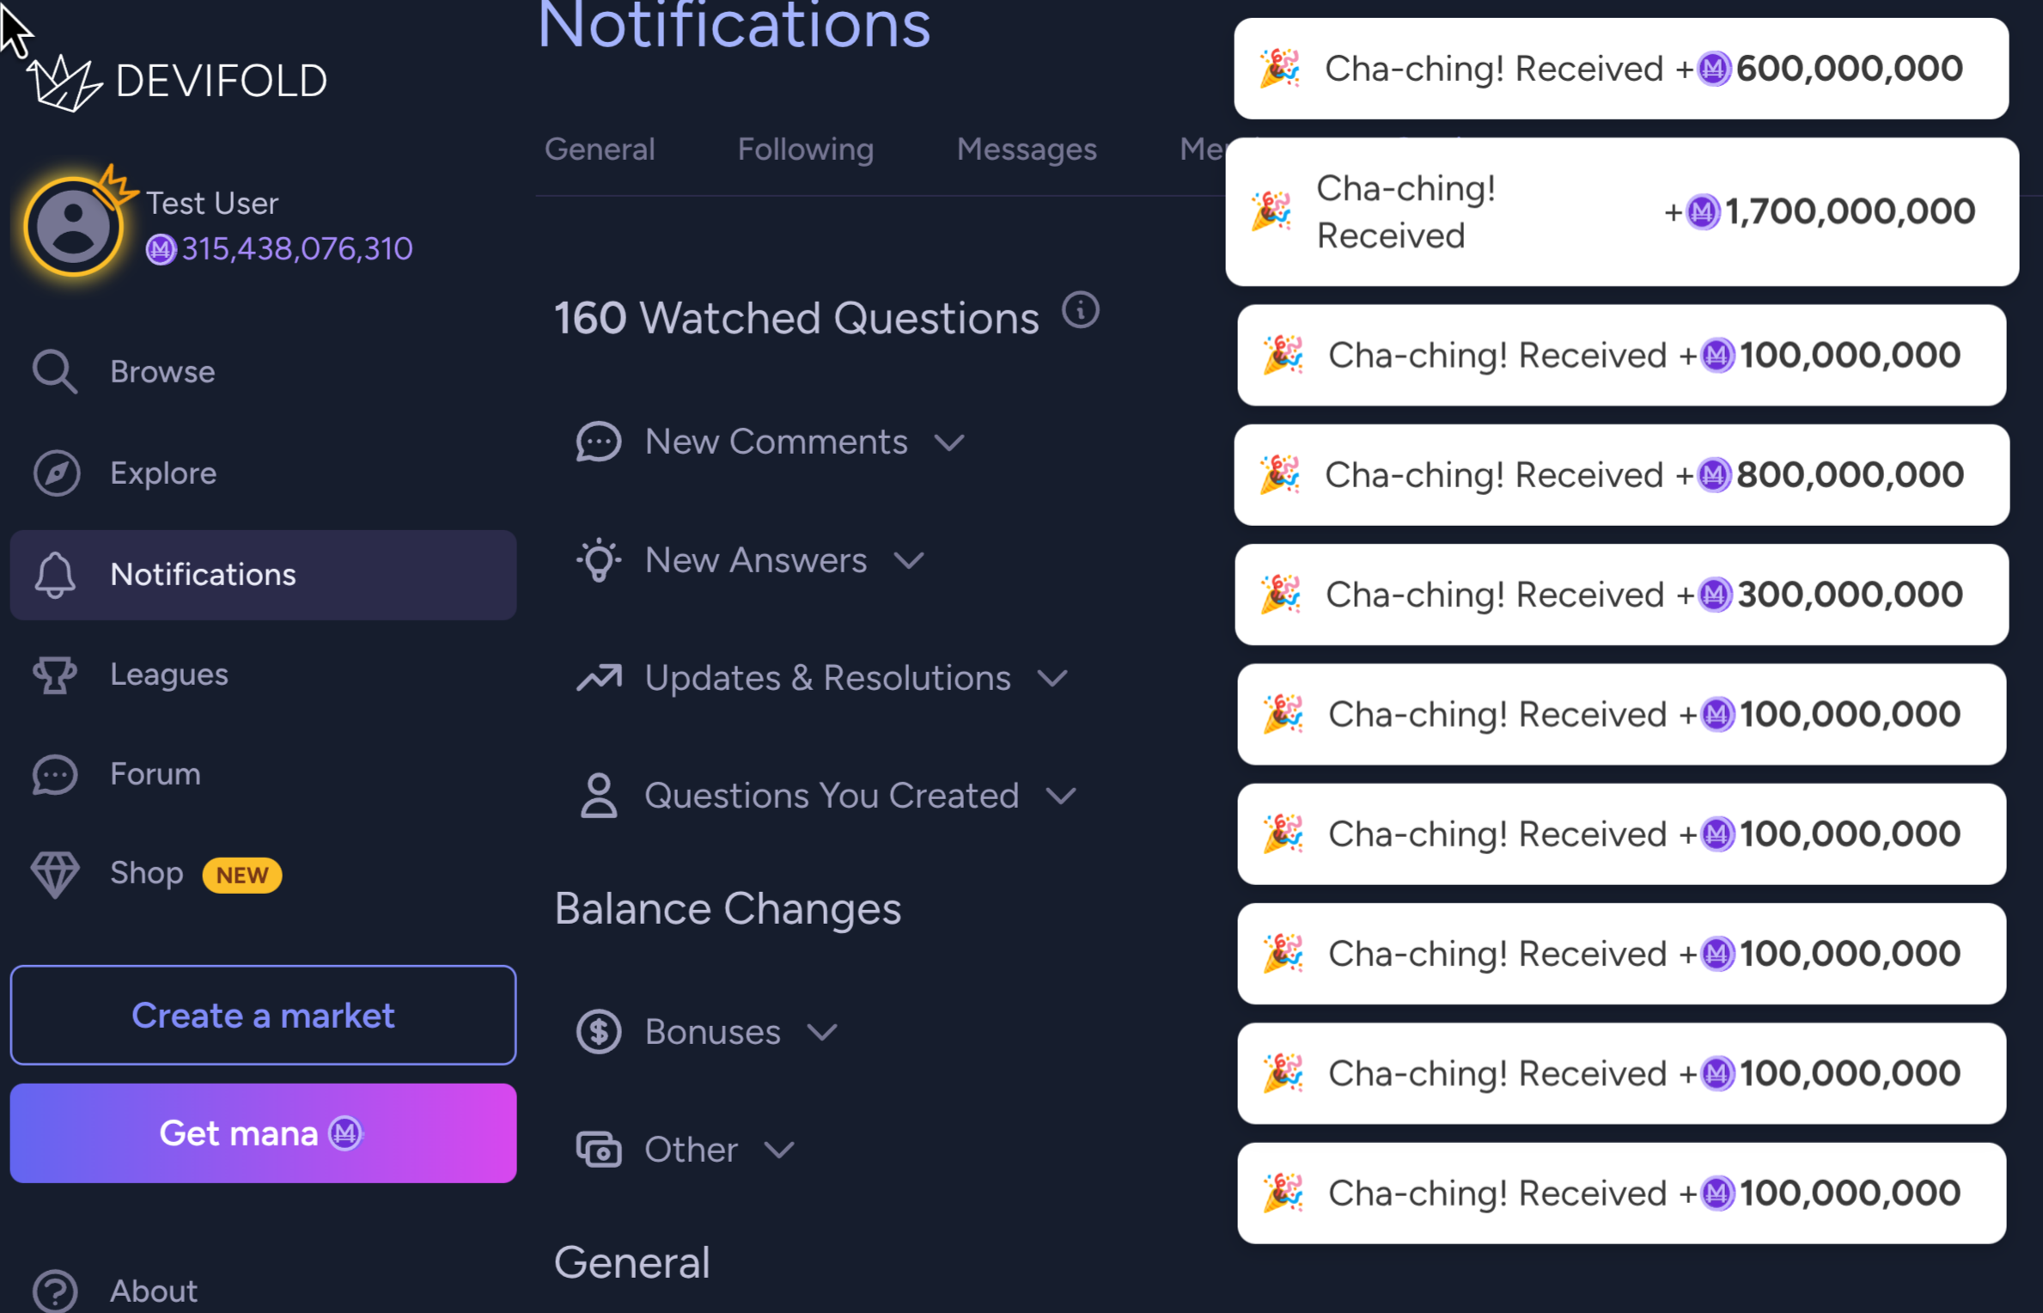Switch to the Following tab
This screenshot has width=2043, height=1313.
pos(805,150)
